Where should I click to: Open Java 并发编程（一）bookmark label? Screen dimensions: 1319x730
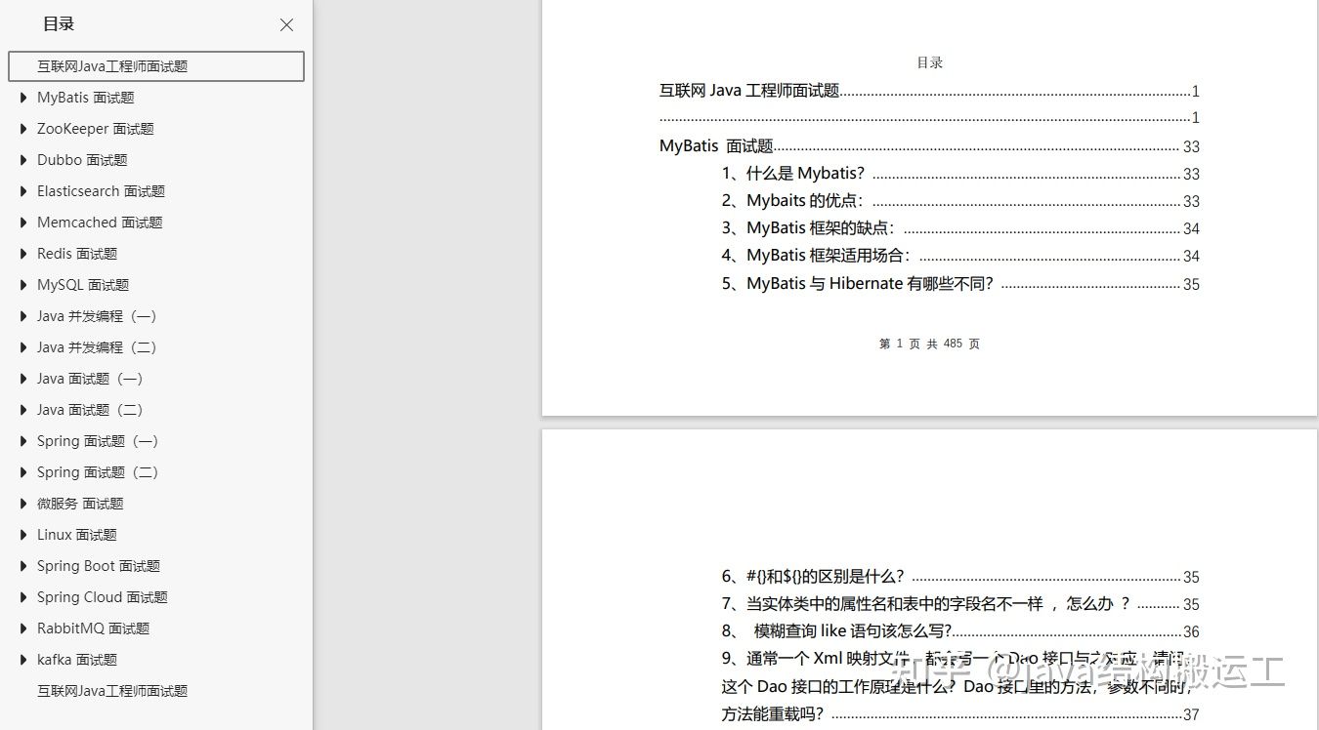(x=97, y=316)
